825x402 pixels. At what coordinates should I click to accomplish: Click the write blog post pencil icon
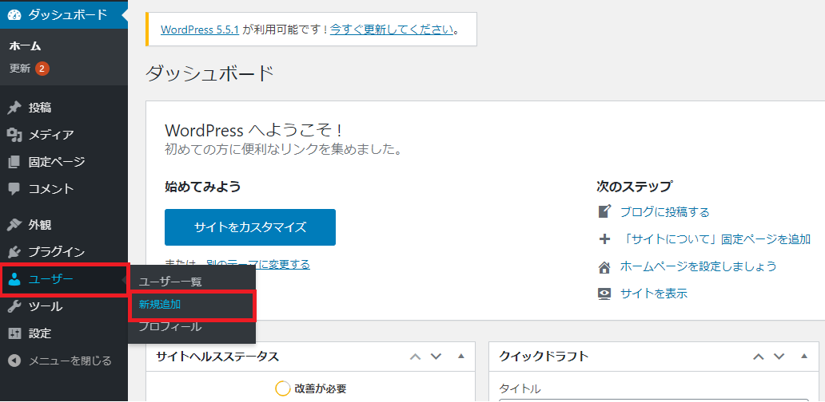click(604, 211)
